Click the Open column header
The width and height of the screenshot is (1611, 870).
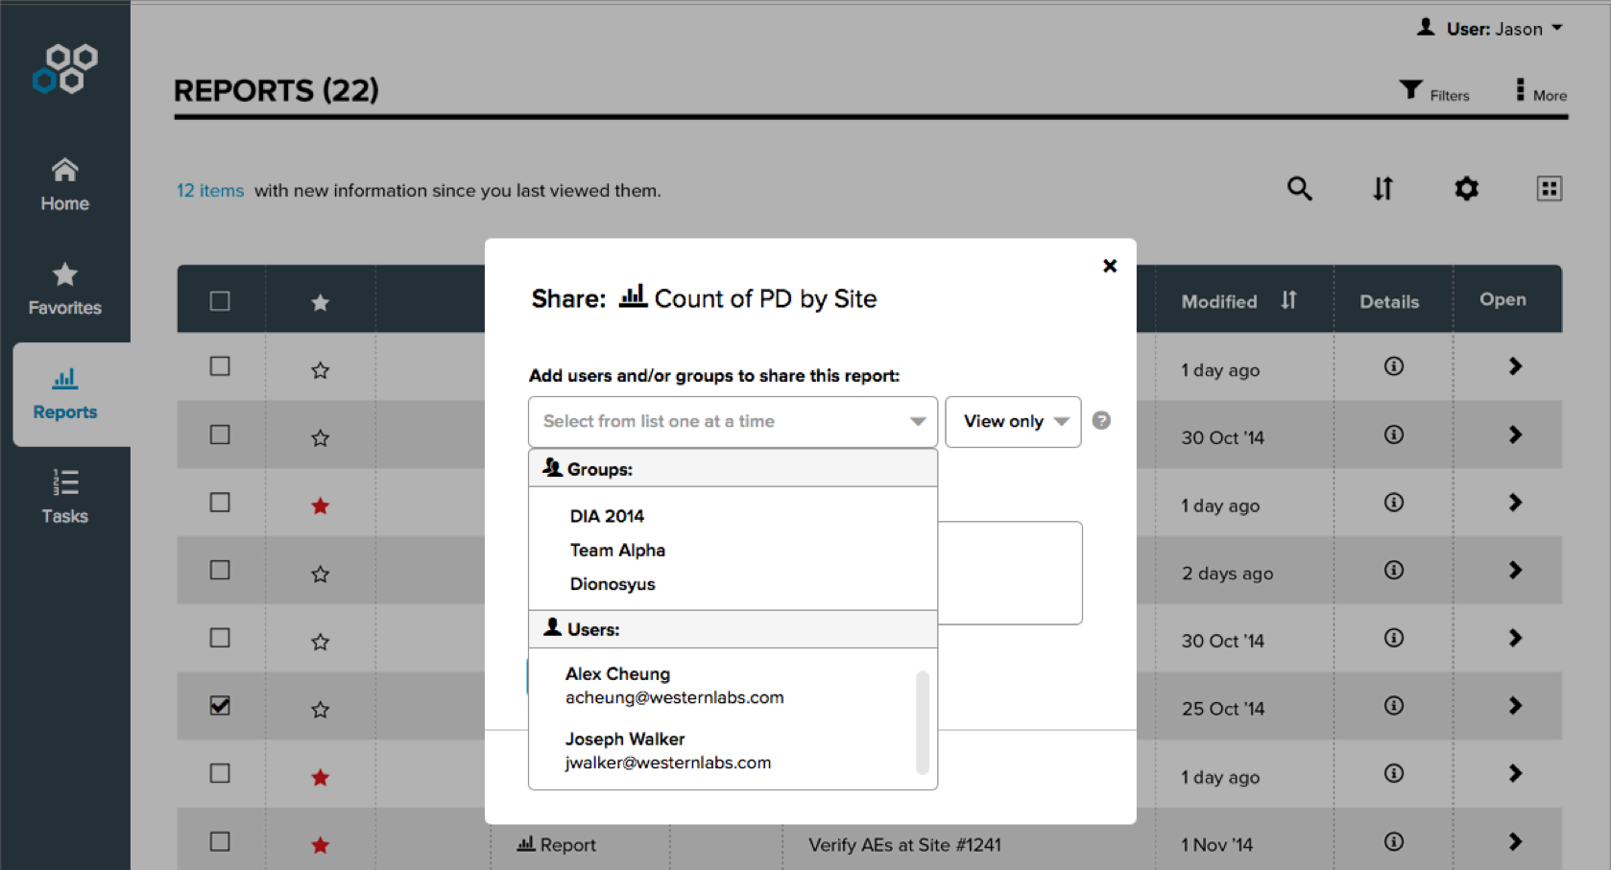coord(1503,299)
